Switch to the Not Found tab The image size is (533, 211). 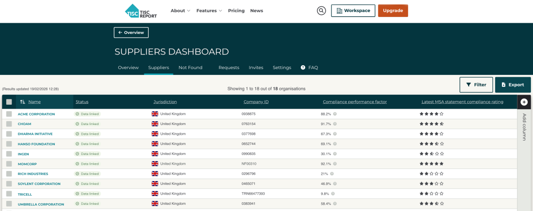[190, 68]
